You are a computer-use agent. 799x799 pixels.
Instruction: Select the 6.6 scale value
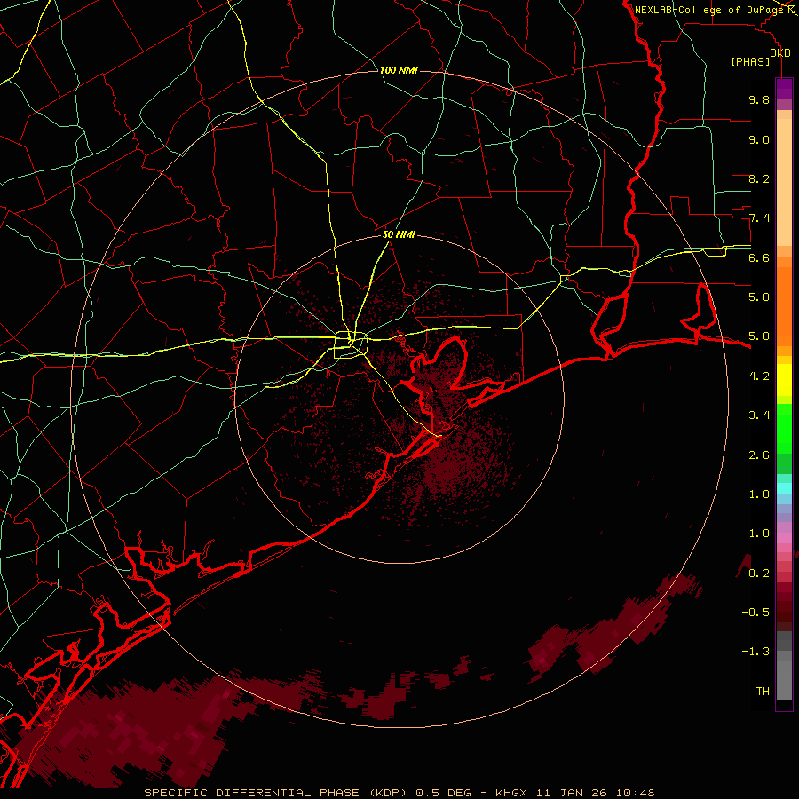(759, 257)
